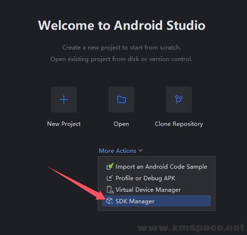Open Virtual Device Manager from menu
Viewport: 247px width, 235px height.
(x=156, y=190)
